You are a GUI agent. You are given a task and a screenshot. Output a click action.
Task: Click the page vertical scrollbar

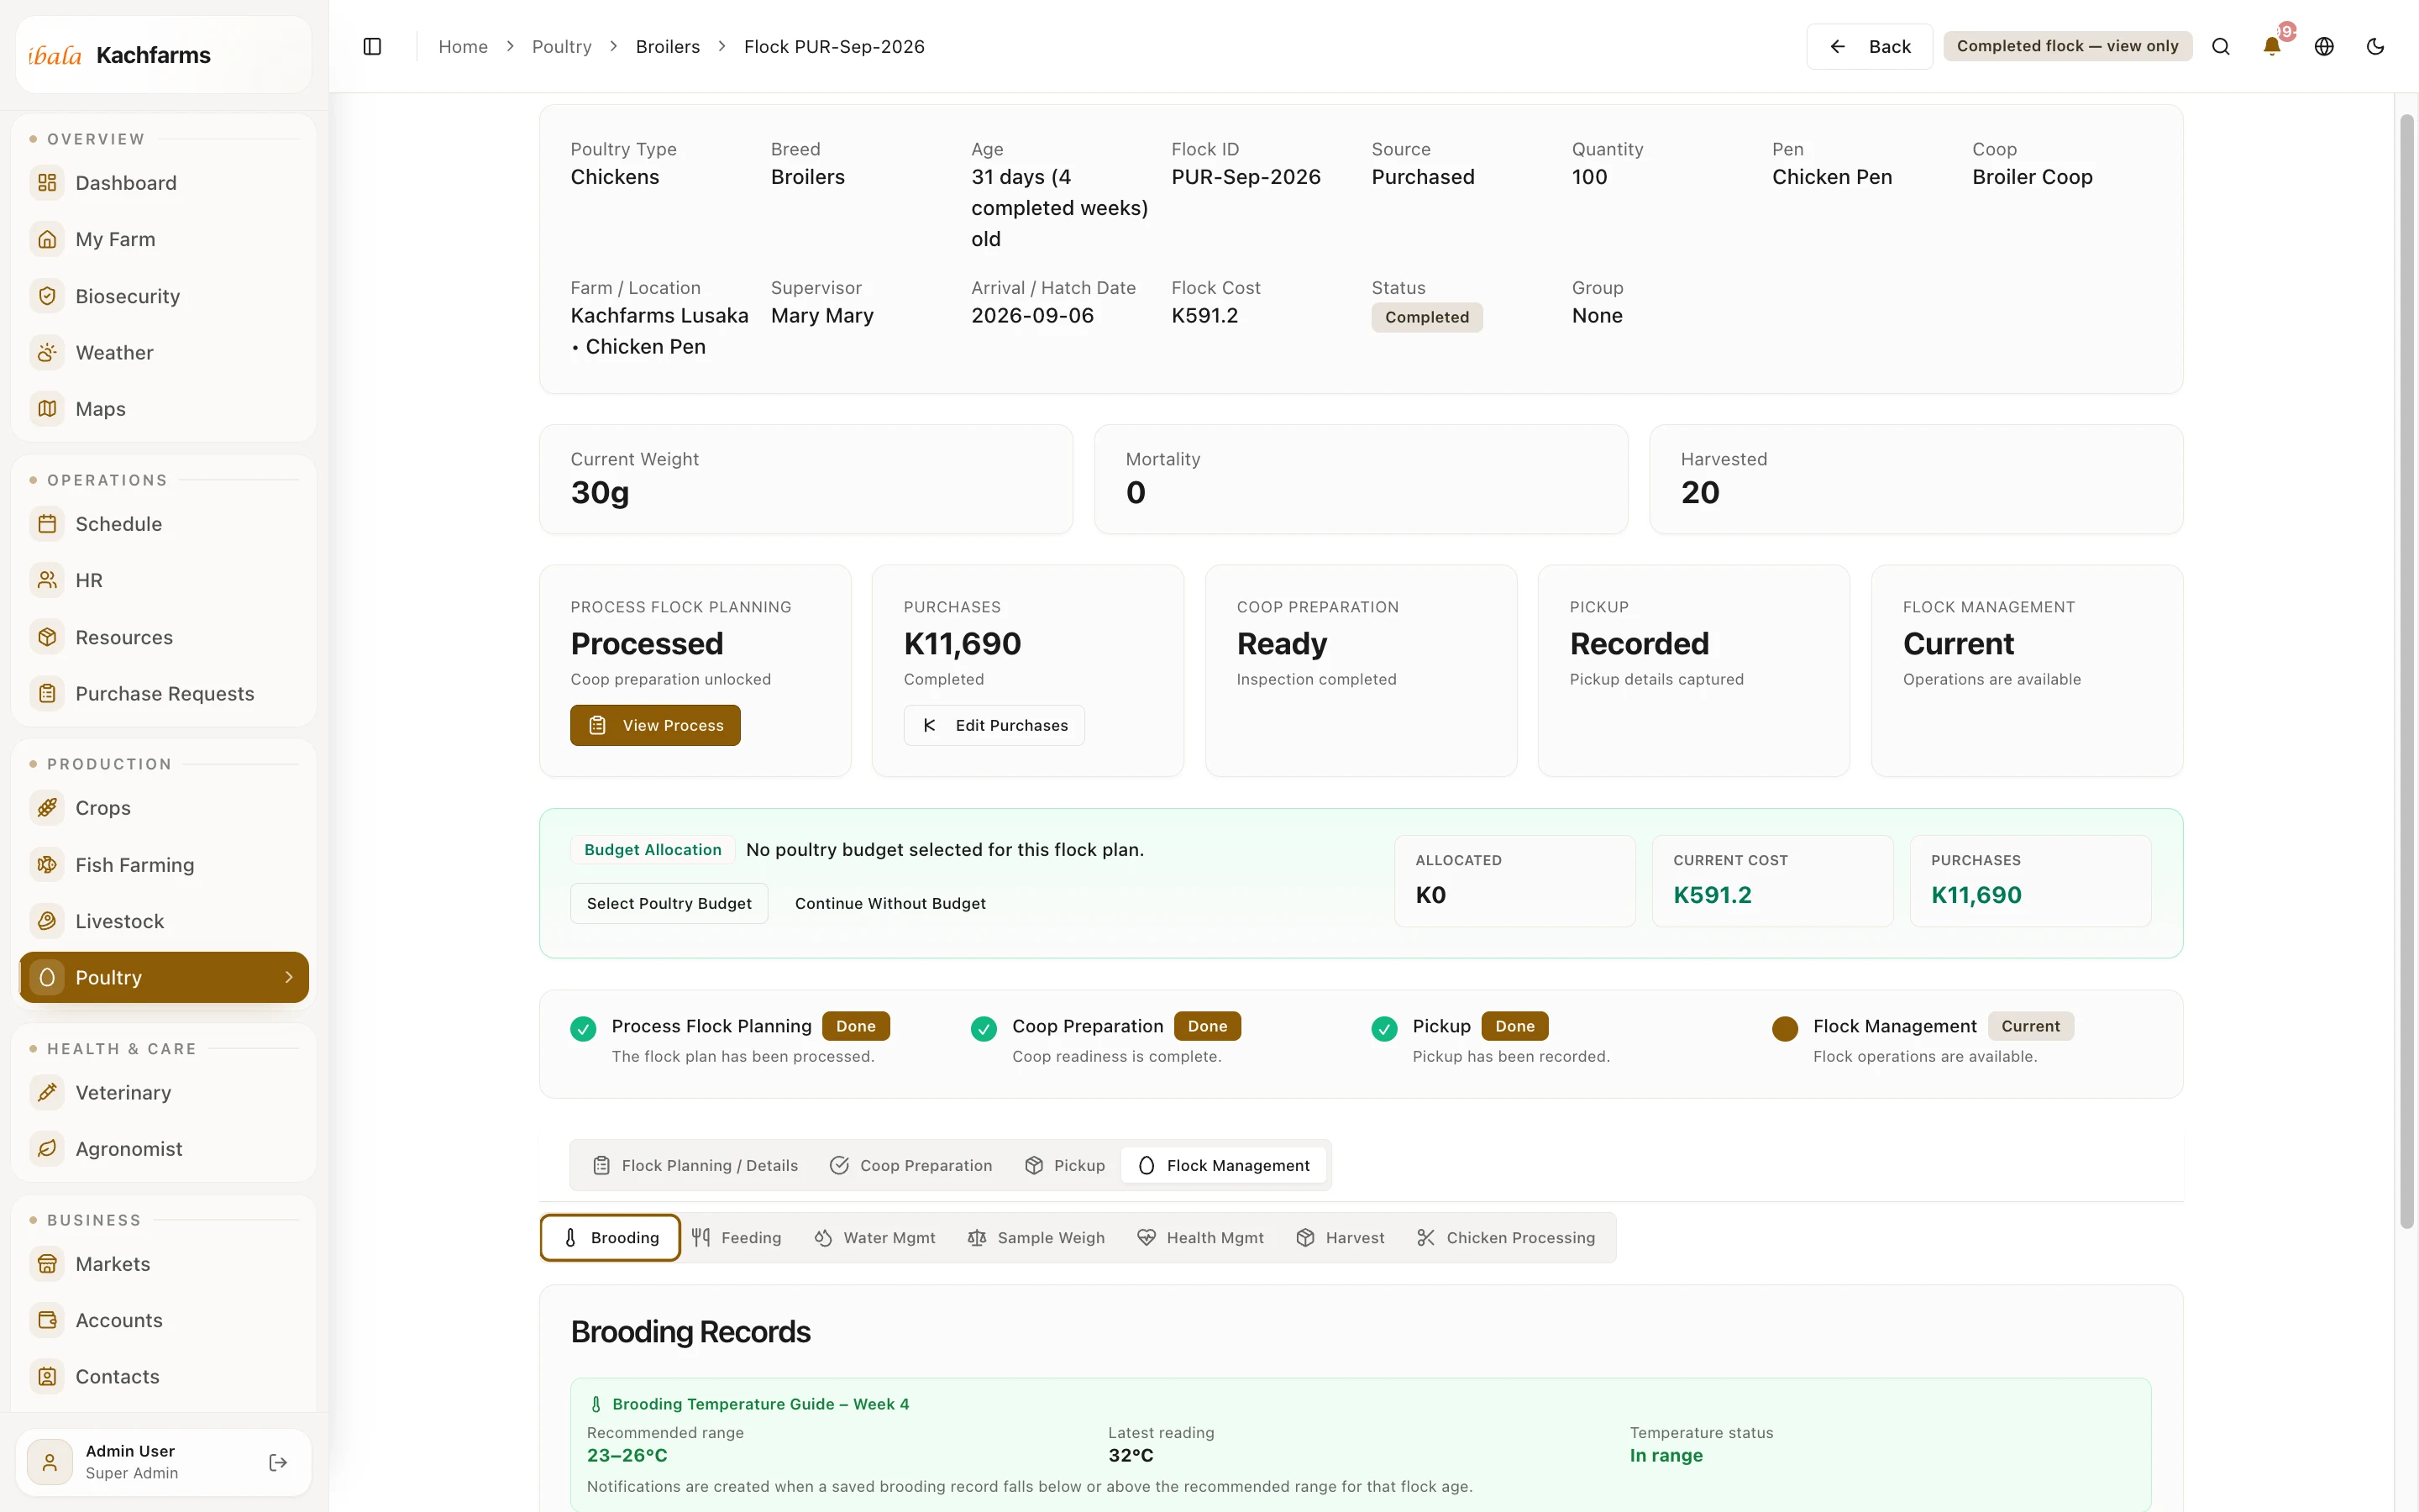(x=2407, y=670)
